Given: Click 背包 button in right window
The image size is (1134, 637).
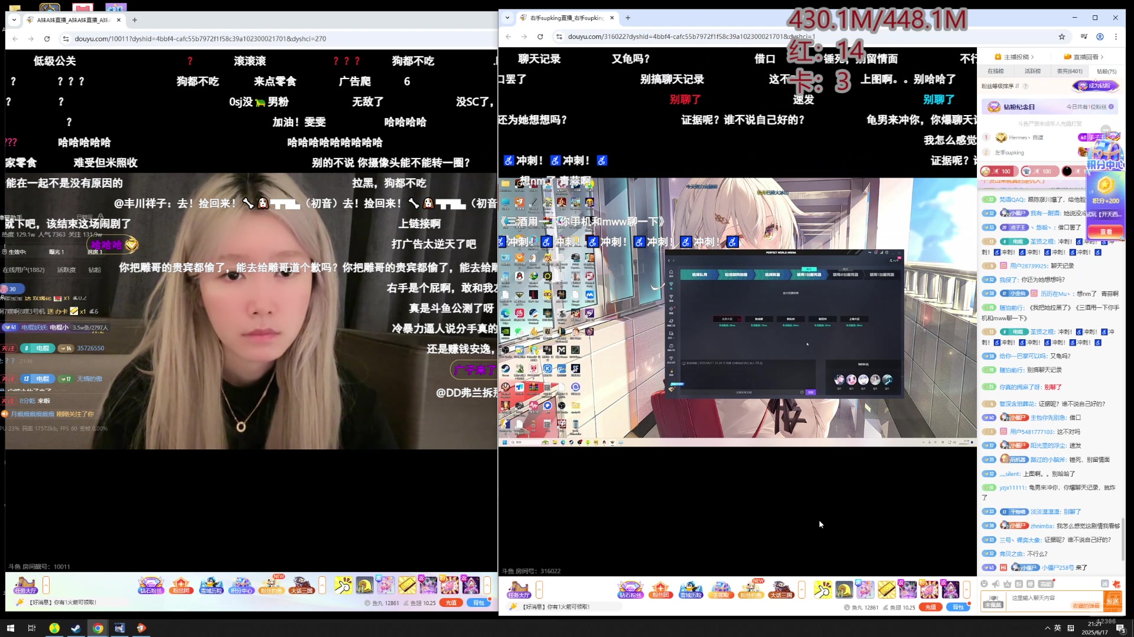Looking at the screenshot, I should [958, 607].
